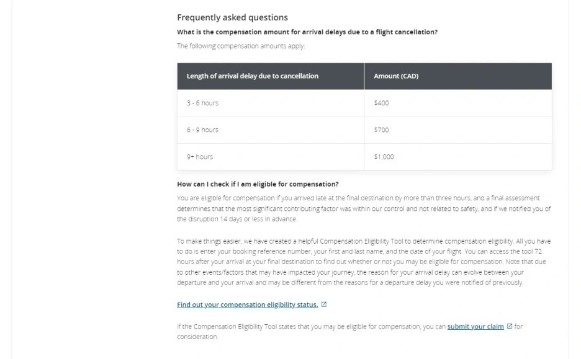
Task: Click the paragraph starting "You are eligible for compensation"
Action: click(x=363, y=208)
